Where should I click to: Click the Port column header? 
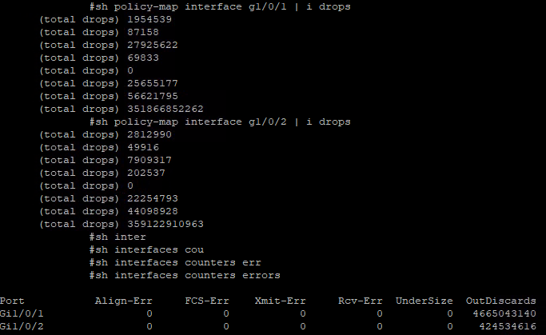(12, 301)
